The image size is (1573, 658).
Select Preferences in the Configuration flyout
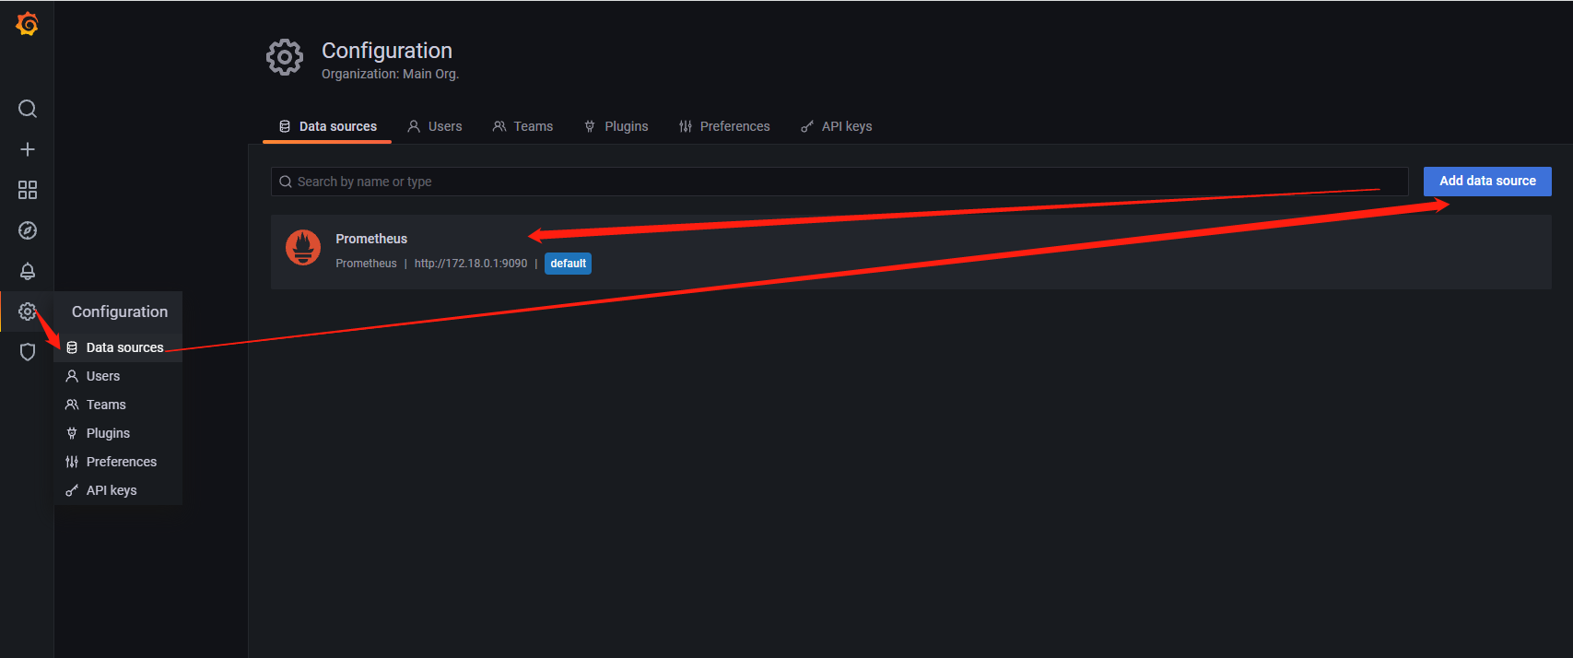pos(119,462)
